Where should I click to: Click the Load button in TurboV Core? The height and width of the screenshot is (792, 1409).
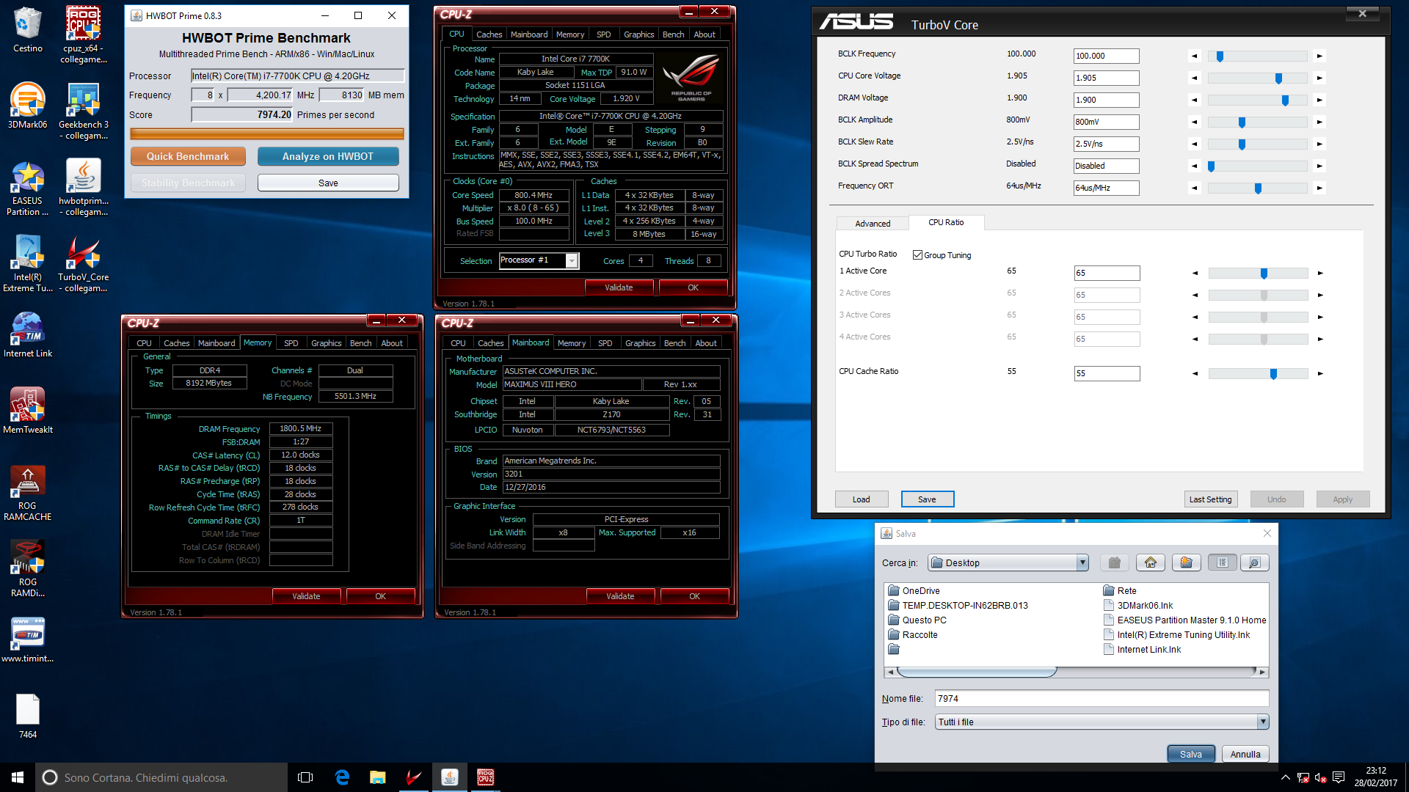pyautogui.click(x=862, y=499)
